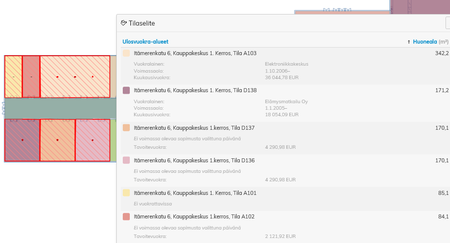
Task: Click the Tila D138 mauve color swatch
Action: tap(126, 91)
